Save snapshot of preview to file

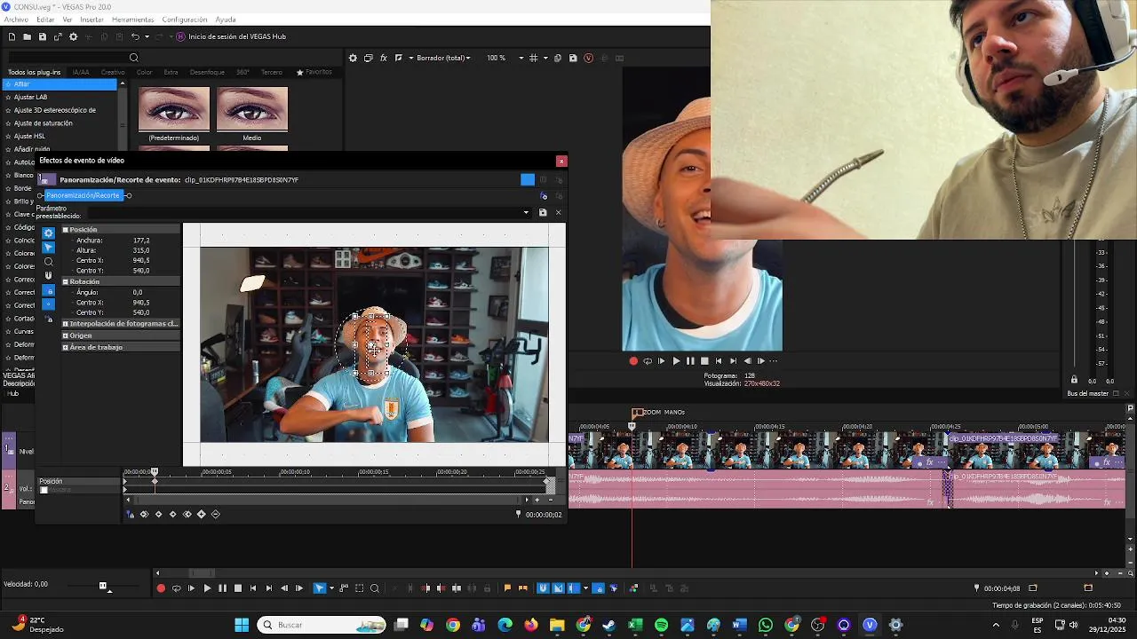[x=573, y=58]
